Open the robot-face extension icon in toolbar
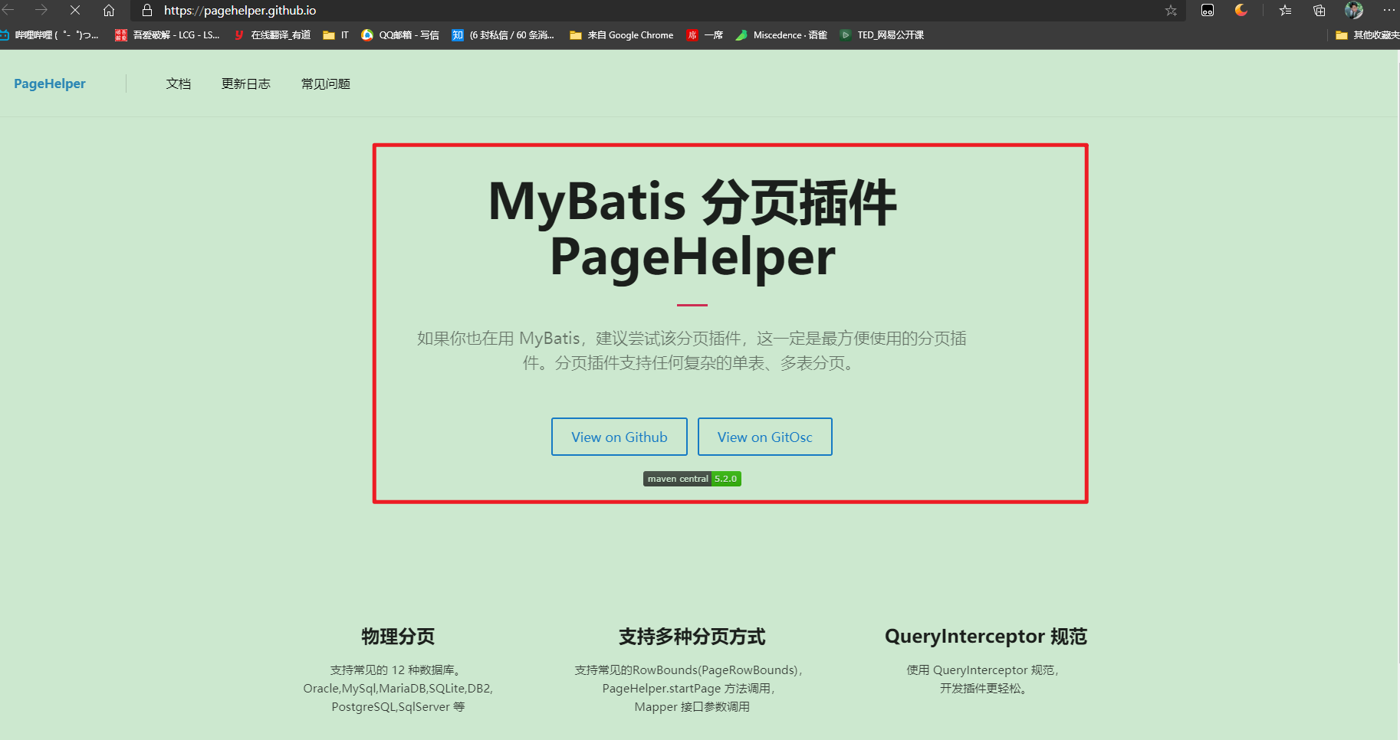 pos(1208,10)
